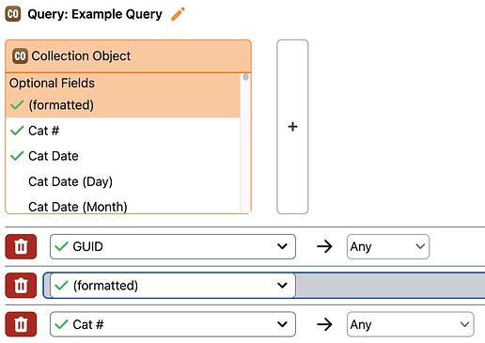This screenshot has height=343, width=485.
Task: Click the Collection Object header
Action: click(128, 56)
